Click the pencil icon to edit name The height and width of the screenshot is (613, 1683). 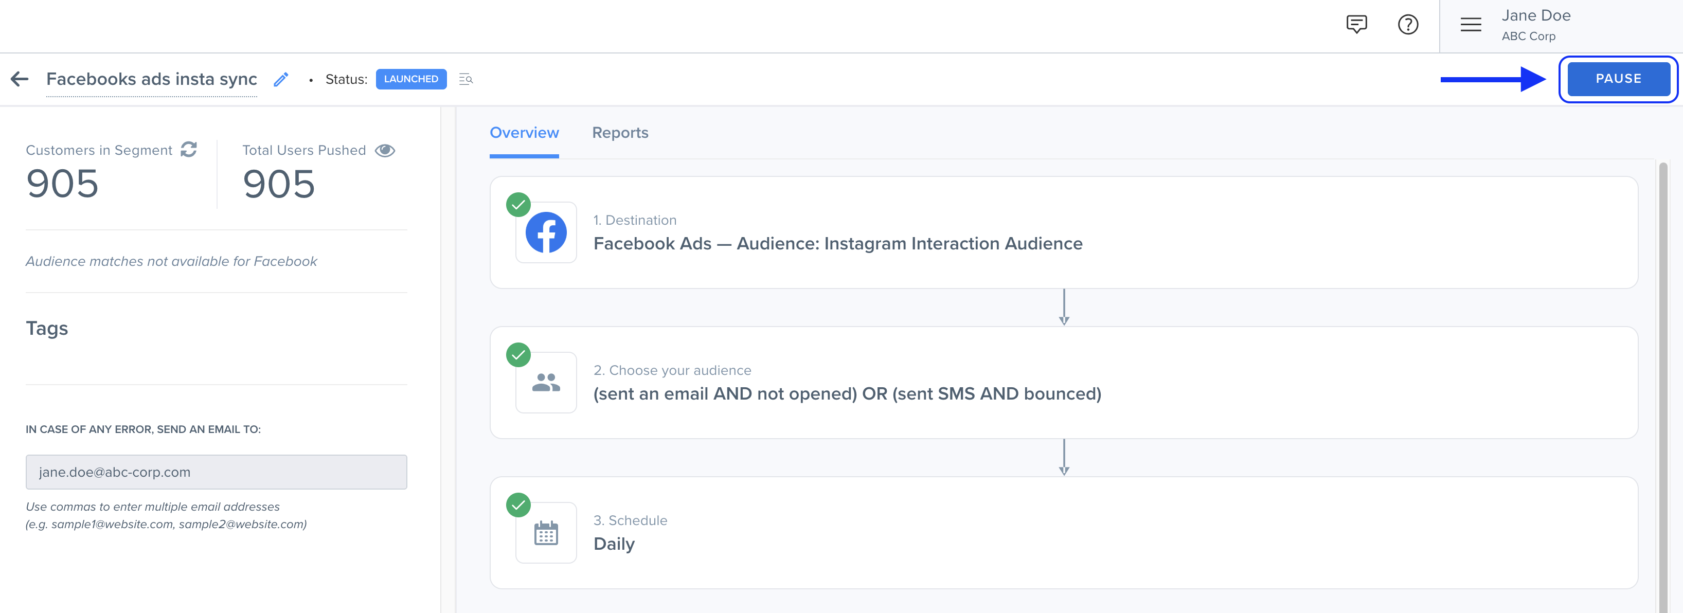click(x=281, y=79)
